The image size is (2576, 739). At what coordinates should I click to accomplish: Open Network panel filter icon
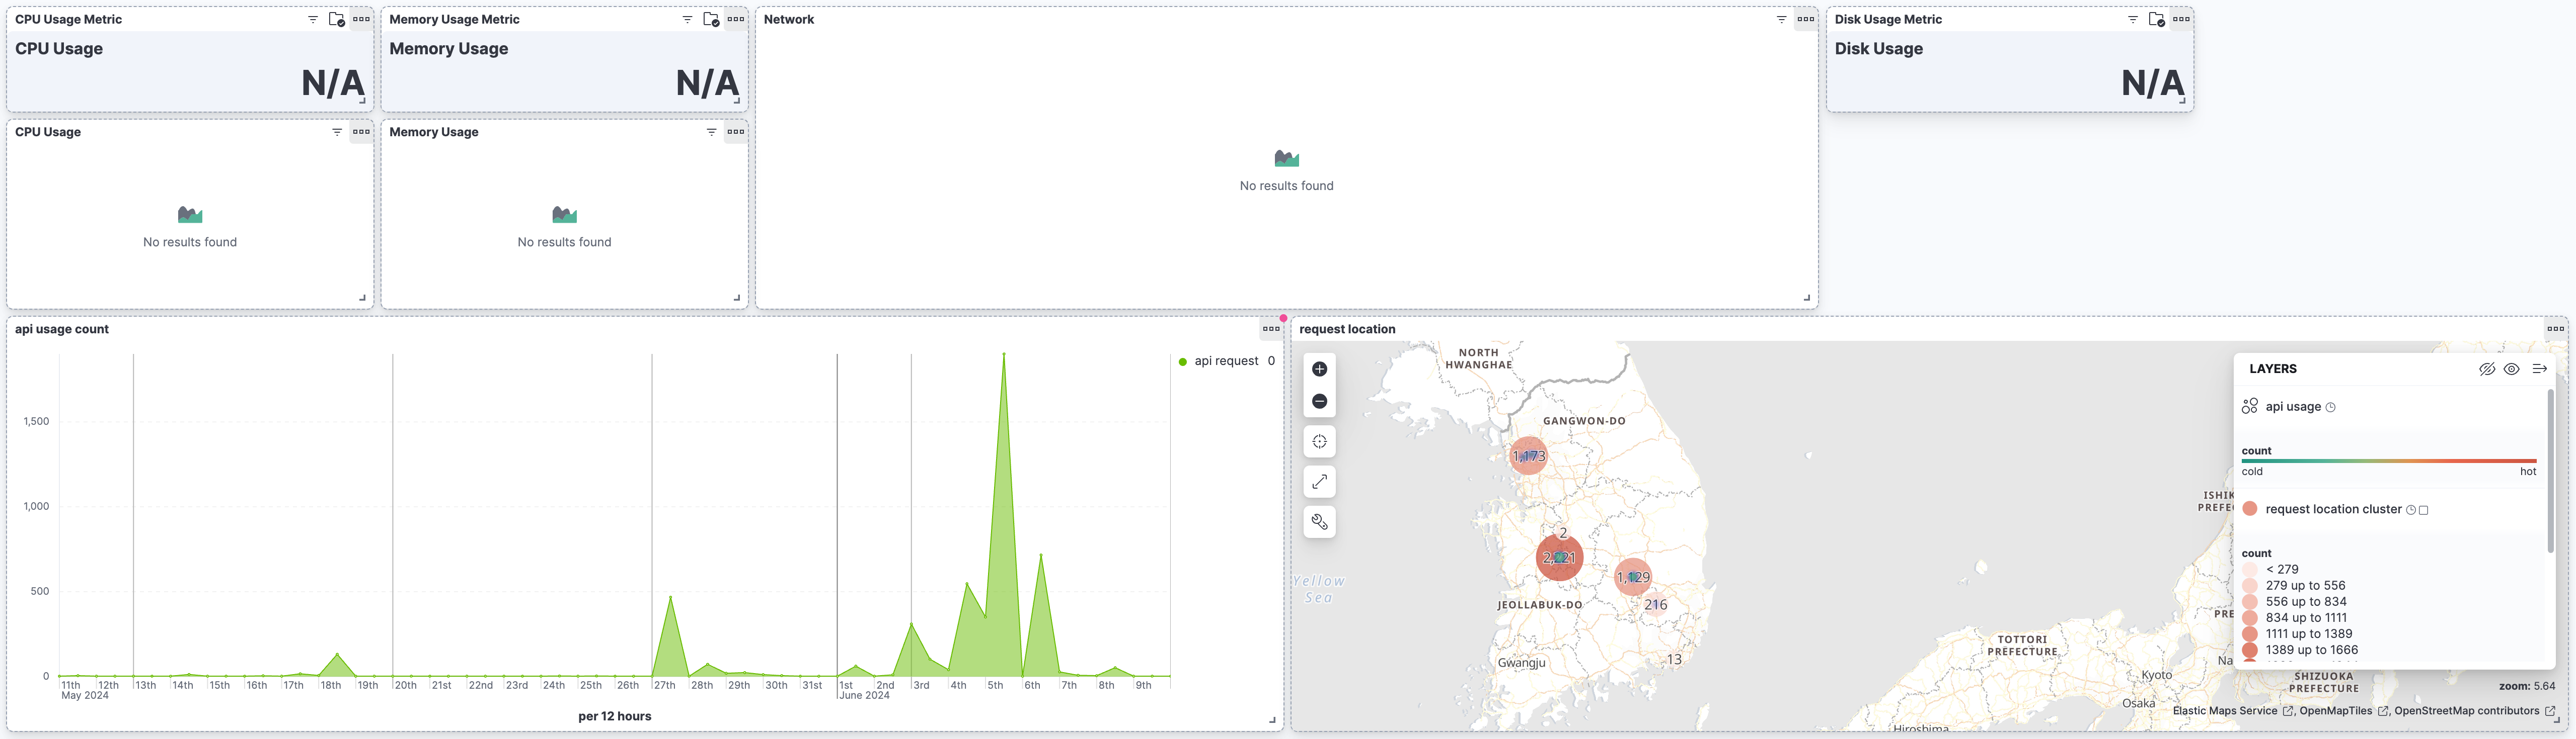point(1781,19)
